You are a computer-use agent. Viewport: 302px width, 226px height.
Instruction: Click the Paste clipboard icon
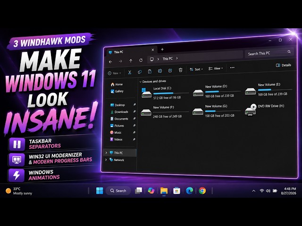[150, 72]
